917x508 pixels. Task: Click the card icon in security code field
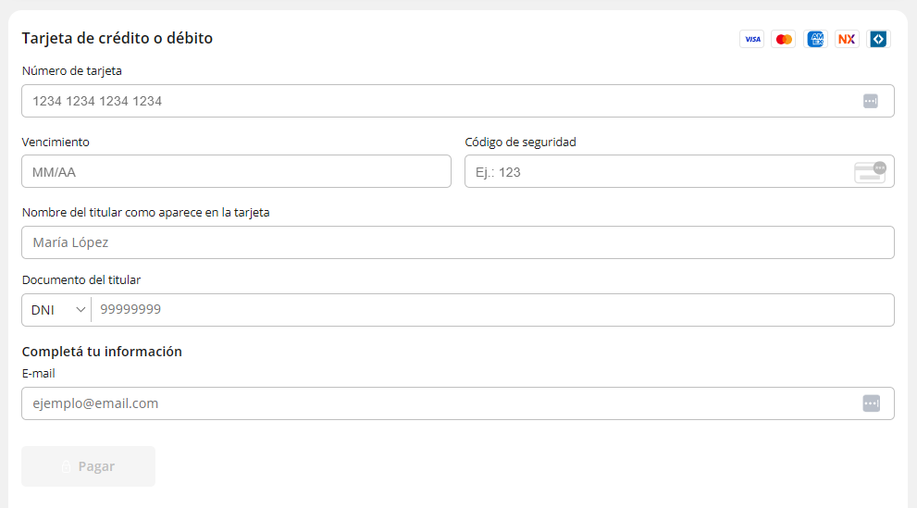coord(870,172)
